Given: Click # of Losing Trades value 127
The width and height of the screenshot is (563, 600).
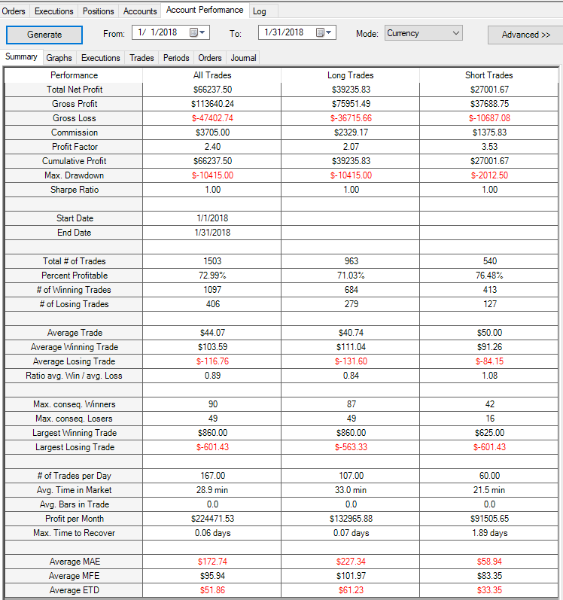Looking at the screenshot, I should click(x=489, y=304).
